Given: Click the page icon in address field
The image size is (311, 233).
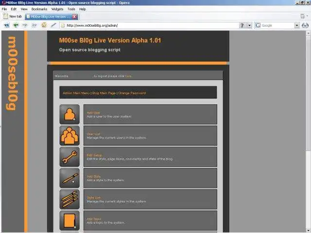Looking at the screenshot, I should point(63,25).
